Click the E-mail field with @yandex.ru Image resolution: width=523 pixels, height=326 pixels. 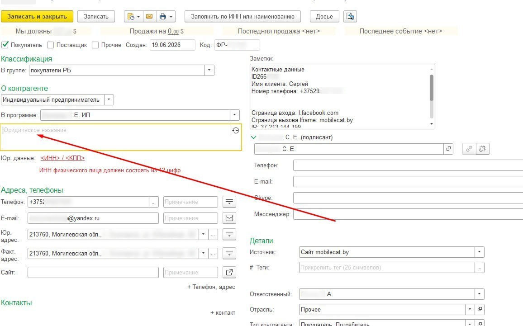click(x=93, y=218)
